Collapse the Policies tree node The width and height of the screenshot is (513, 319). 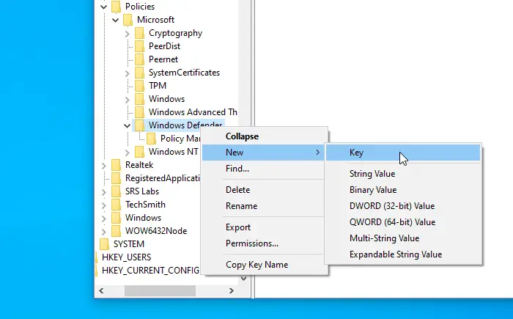[x=104, y=7]
